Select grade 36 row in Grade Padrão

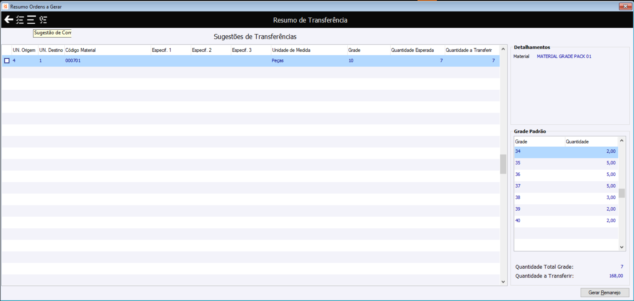click(x=566, y=175)
